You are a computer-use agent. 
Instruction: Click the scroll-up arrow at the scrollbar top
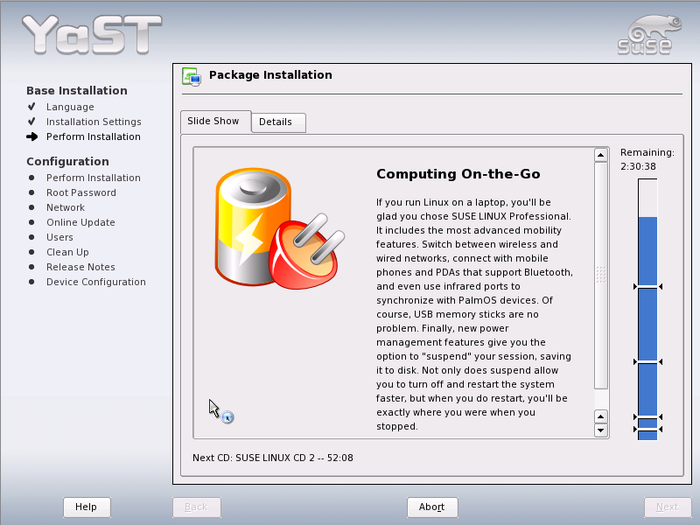point(601,156)
